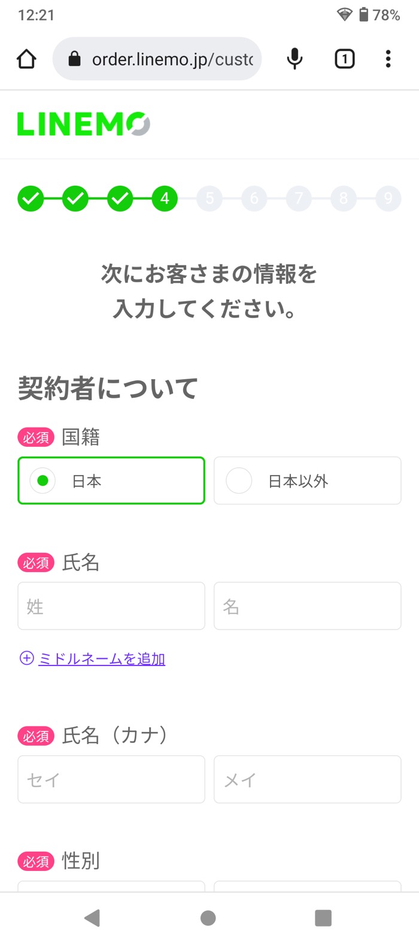Open the ミドルネームを追加 link

tap(101, 658)
